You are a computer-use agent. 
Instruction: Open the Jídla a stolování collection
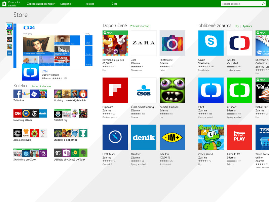[x=30, y=135]
